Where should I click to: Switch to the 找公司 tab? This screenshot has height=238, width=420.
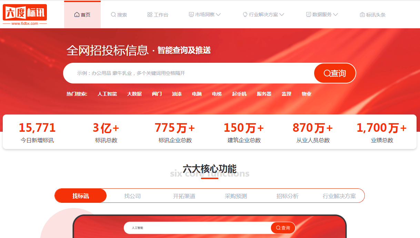click(x=132, y=196)
